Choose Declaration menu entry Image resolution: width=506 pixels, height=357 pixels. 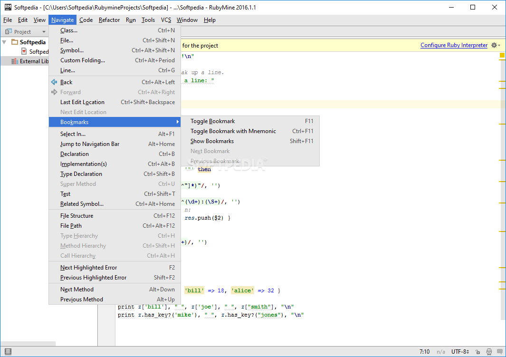[115, 154]
